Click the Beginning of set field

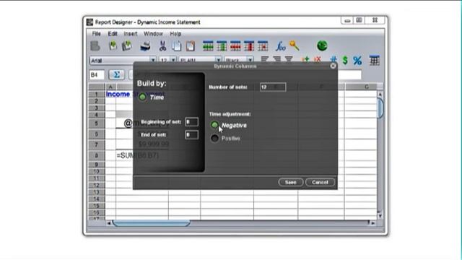(x=191, y=122)
